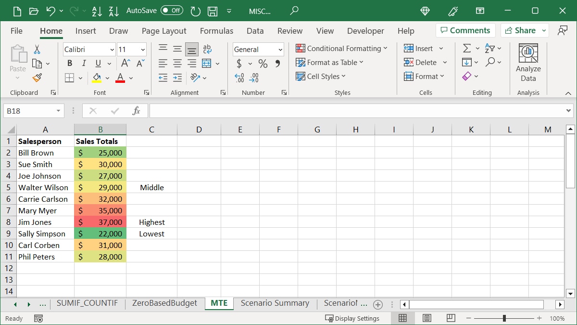Apply Percent Style number format
Image resolution: width=577 pixels, height=325 pixels.
[263, 64]
